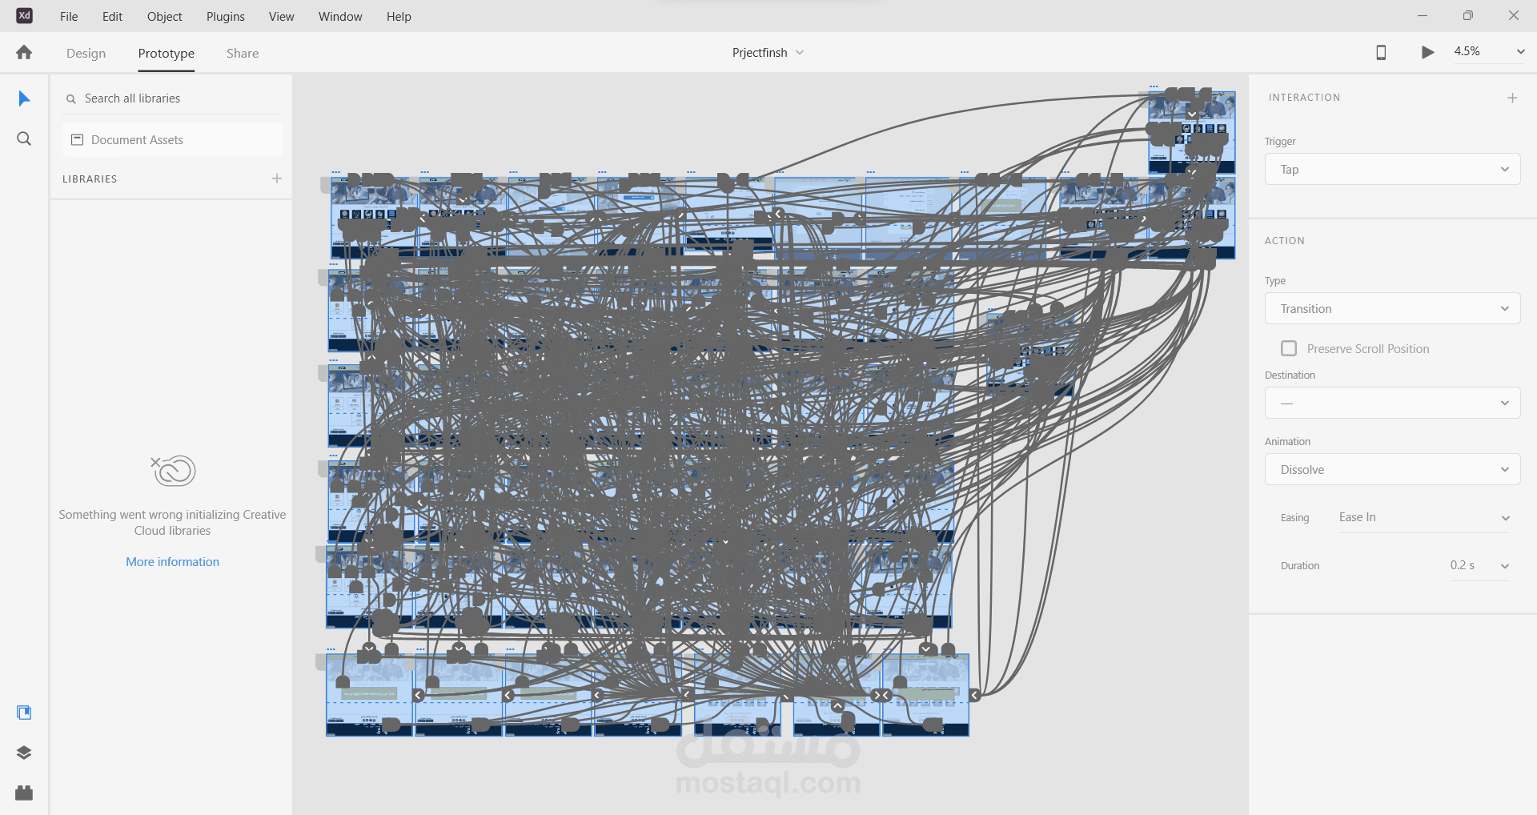Click Search all libraries field
This screenshot has height=815, width=1537.
click(x=172, y=98)
